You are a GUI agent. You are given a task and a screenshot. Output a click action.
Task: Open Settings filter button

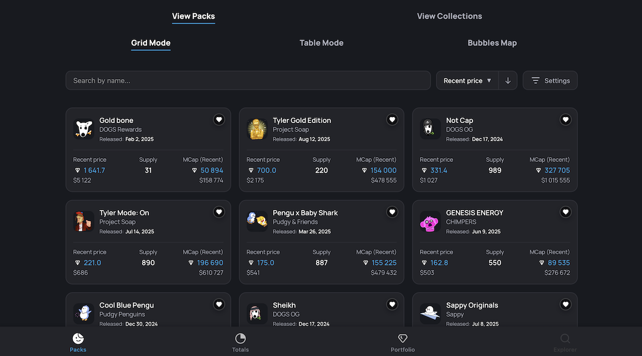[x=550, y=81]
